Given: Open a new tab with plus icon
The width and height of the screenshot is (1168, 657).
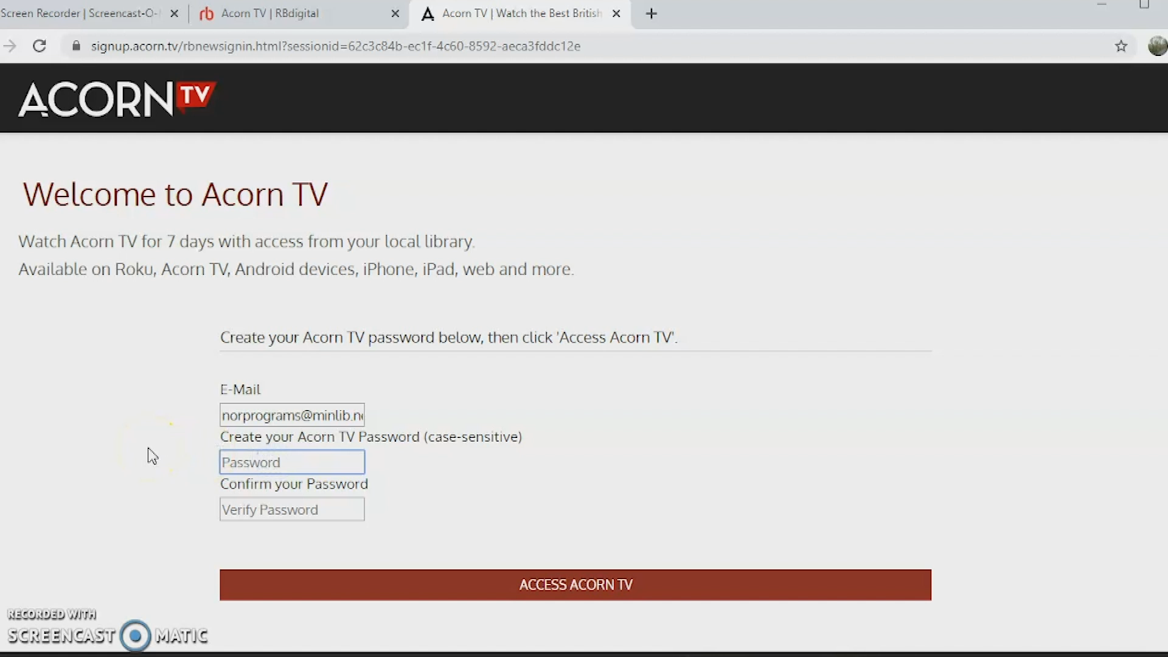Looking at the screenshot, I should pyautogui.click(x=651, y=13).
